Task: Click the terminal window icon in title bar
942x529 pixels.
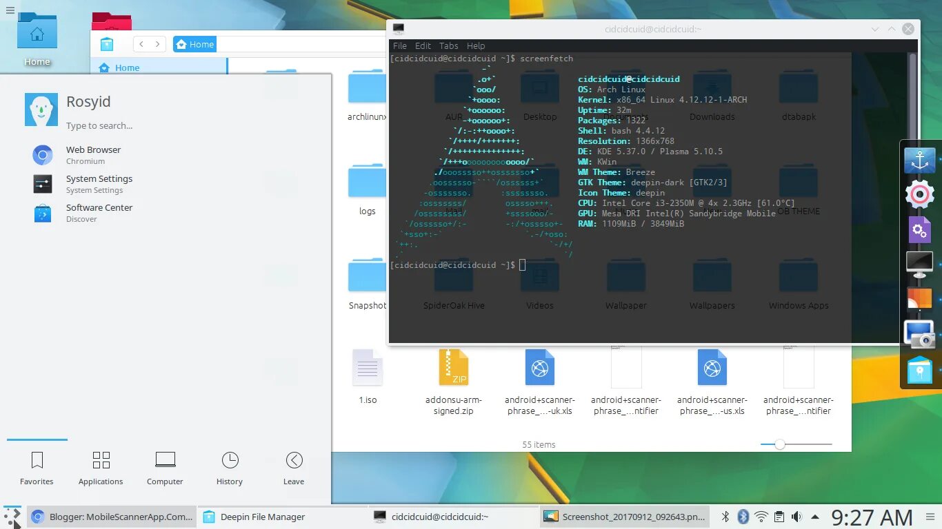Action: (398, 29)
